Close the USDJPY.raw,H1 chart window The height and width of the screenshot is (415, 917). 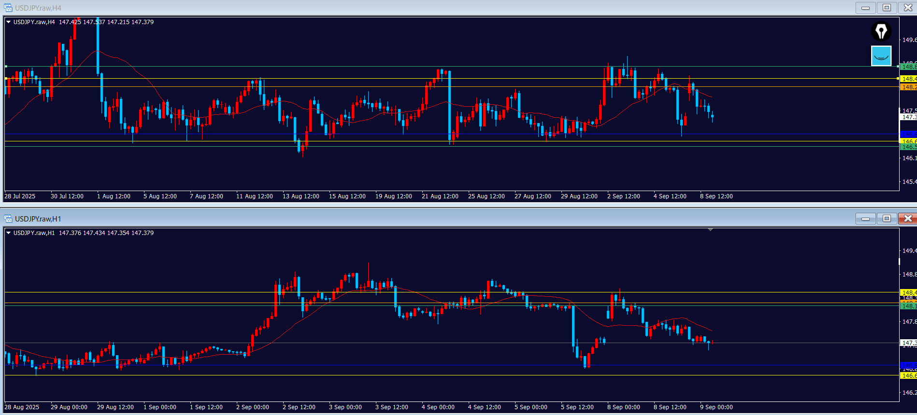click(x=907, y=219)
